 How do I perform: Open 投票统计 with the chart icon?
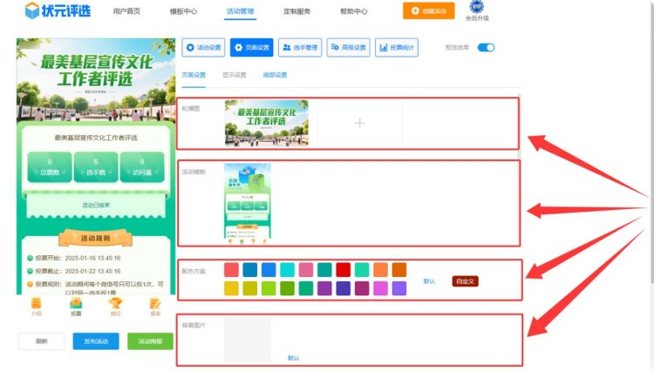pos(396,48)
